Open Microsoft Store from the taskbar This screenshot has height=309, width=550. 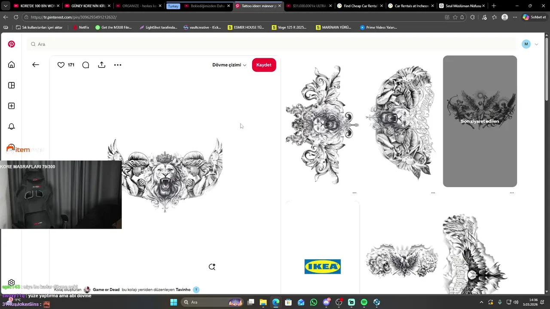(288, 302)
